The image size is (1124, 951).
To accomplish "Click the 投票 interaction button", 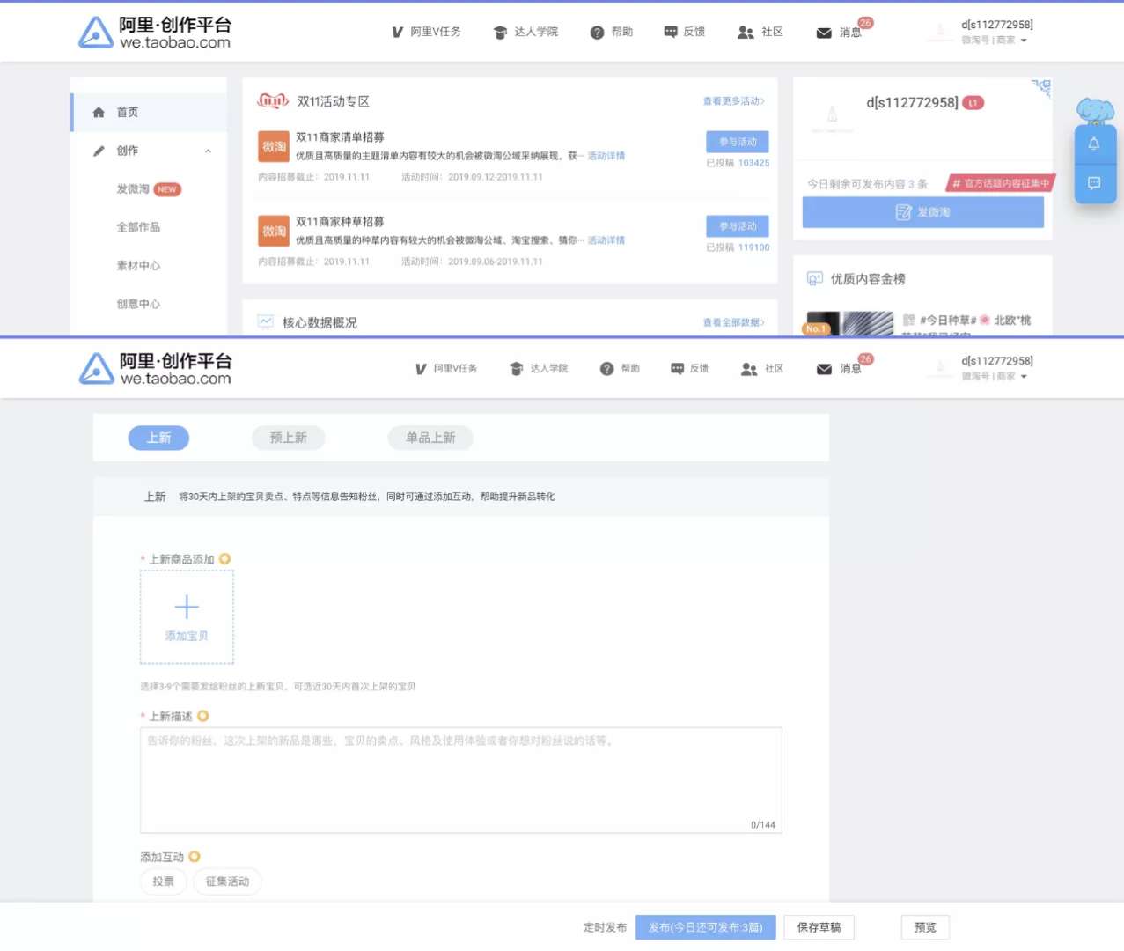I will point(164,881).
